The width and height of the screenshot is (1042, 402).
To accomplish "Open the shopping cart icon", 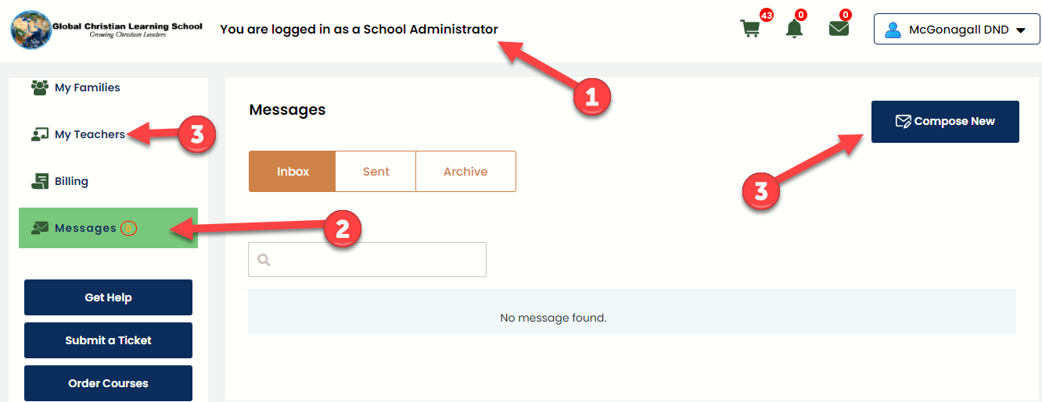I will coord(749,29).
